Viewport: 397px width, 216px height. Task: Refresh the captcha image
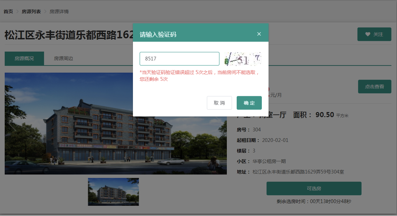pyautogui.click(x=243, y=59)
